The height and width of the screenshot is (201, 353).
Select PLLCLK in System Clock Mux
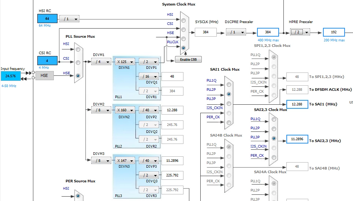(x=183, y=48)
